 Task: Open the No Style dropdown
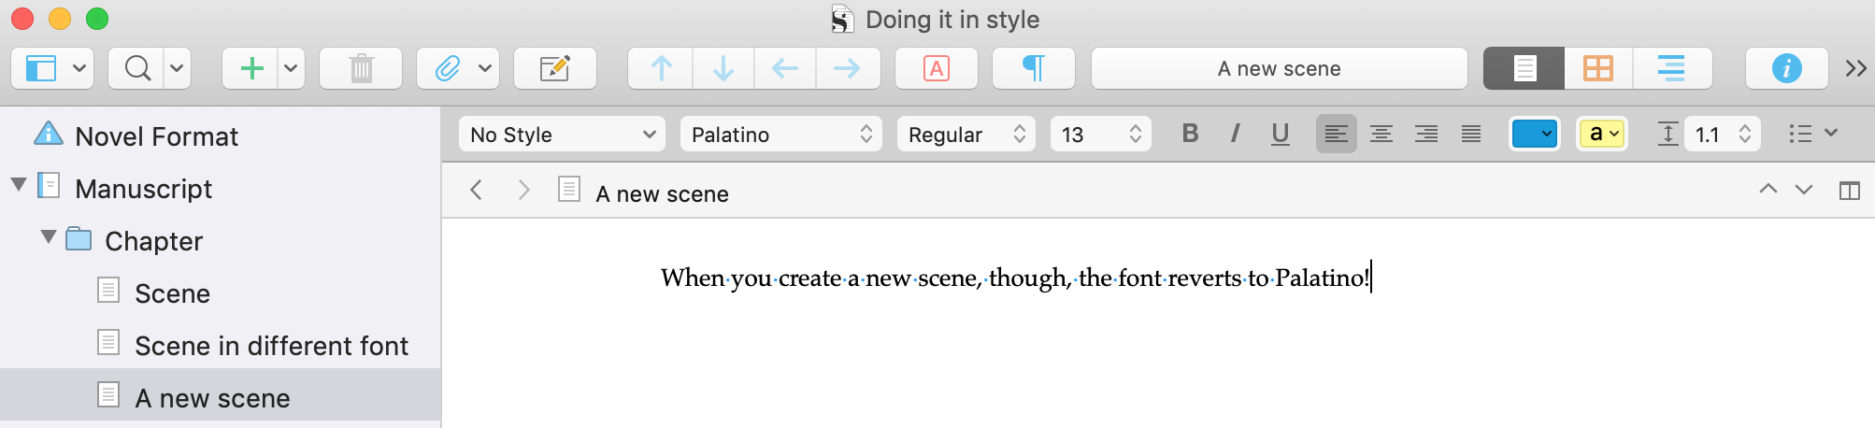(x=562, y=135)
